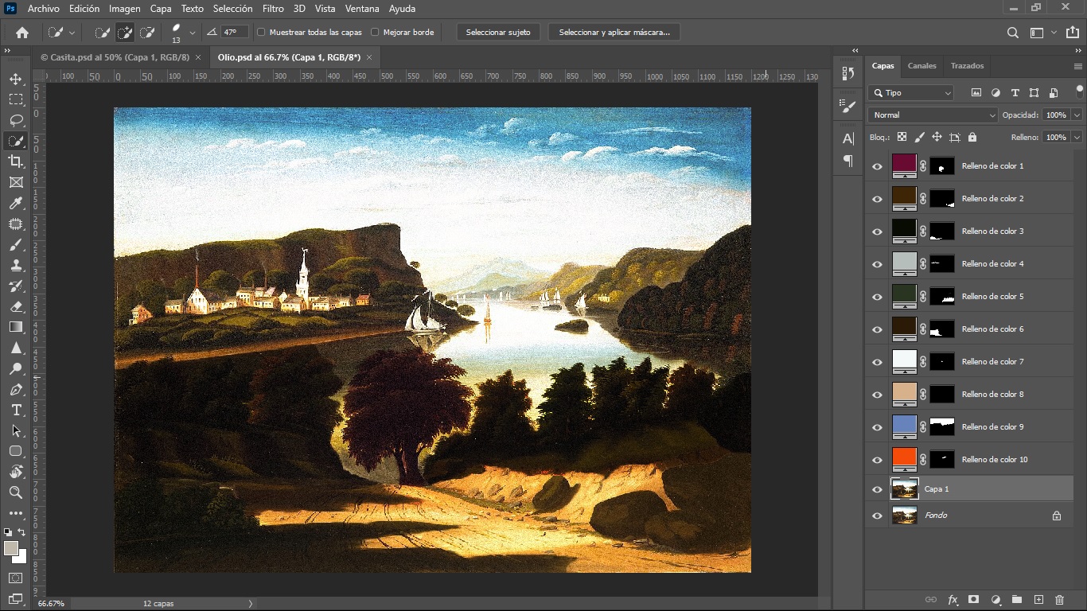Viewport: 1087px width, 611px height.
Task: Open the Normal blend mode dropdown
Action: 933,115
